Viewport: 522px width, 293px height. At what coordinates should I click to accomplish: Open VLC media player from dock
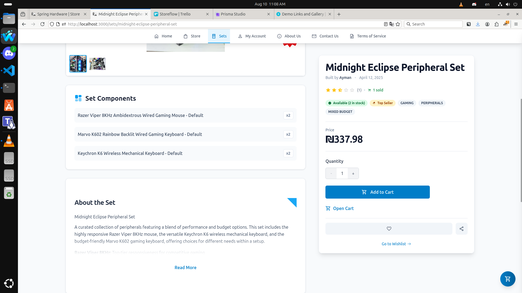(9, 141)
